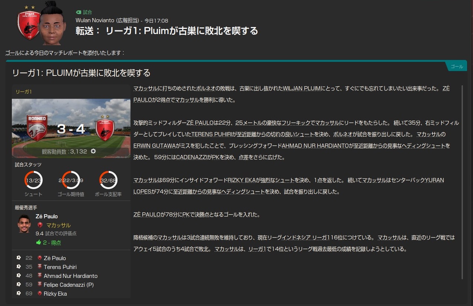473x306 pixels.
Task: Click the シュート 13/23 stat circle
Action: click(x=33, y=181)
